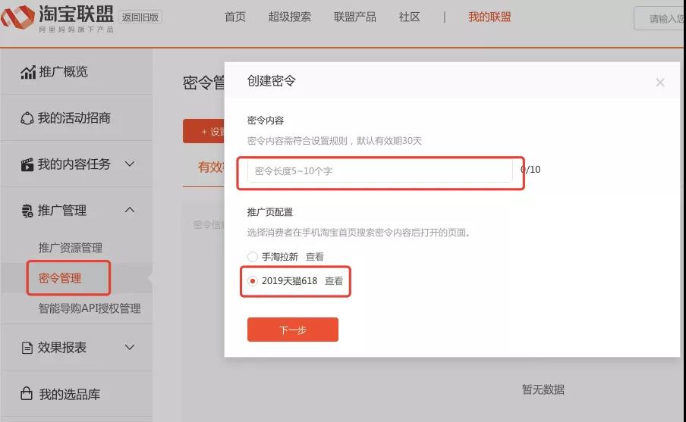This screenshot has height=422, width=686.
Task: Click the 我的活动招商 sidebar icon
Action: tap(27, 118)
